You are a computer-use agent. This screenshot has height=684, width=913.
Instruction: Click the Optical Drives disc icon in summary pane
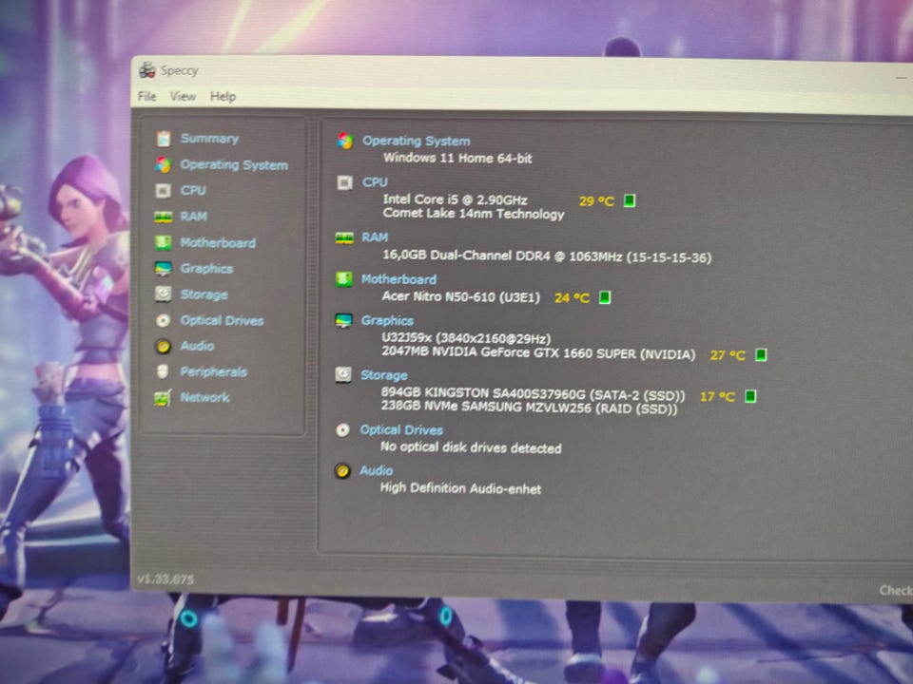342,429
